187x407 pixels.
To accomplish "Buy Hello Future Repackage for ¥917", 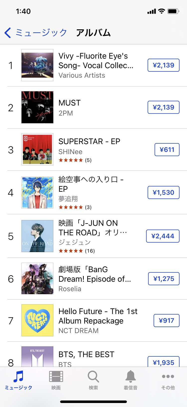I will pos(166,321).
